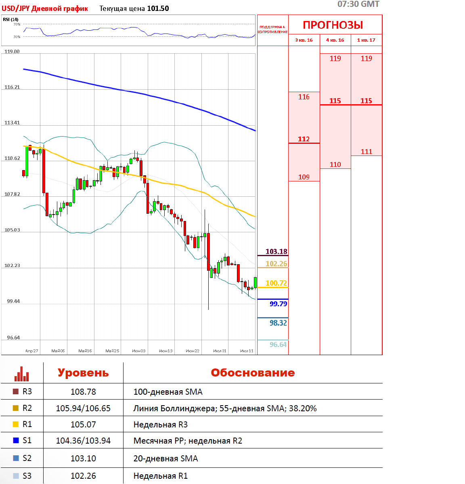Click the 102.26 level in the support column
This screenshot has width=465, height=484.
[276, 264]
